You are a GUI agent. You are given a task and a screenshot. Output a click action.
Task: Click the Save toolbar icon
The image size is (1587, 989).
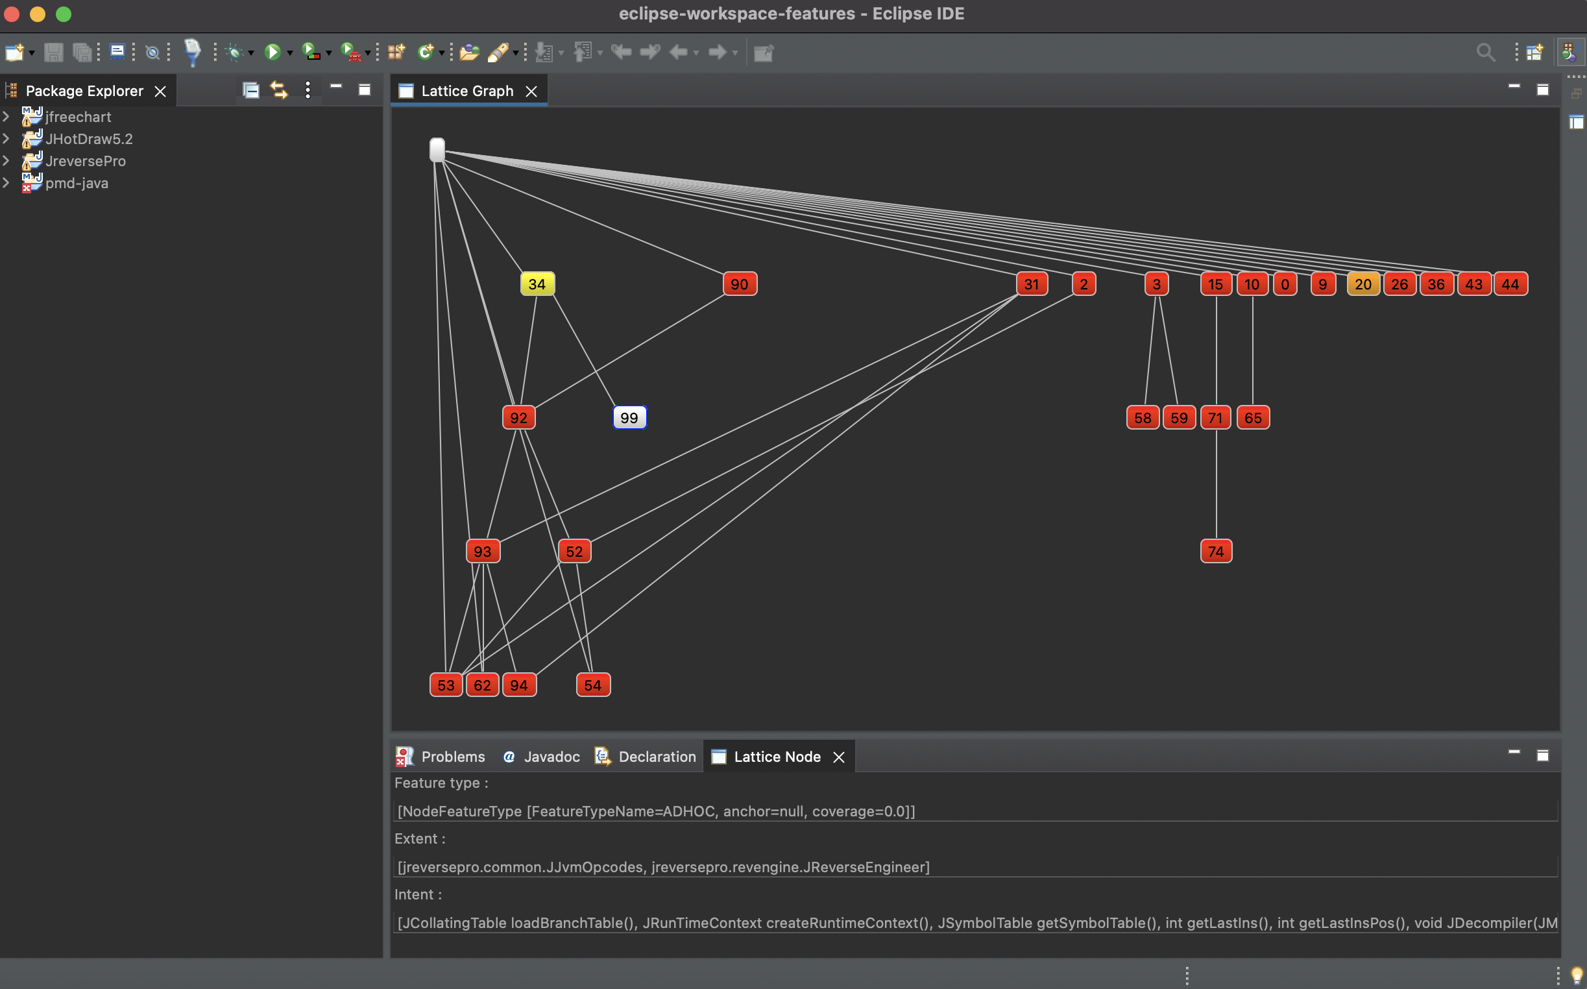pos(53,52)
